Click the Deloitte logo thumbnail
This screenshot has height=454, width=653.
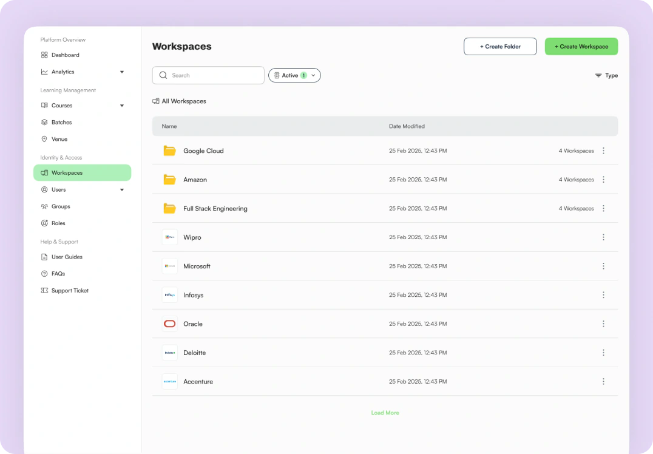coord(169,353)
